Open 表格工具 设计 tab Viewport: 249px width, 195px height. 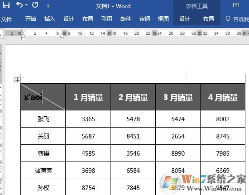(185, 19)
